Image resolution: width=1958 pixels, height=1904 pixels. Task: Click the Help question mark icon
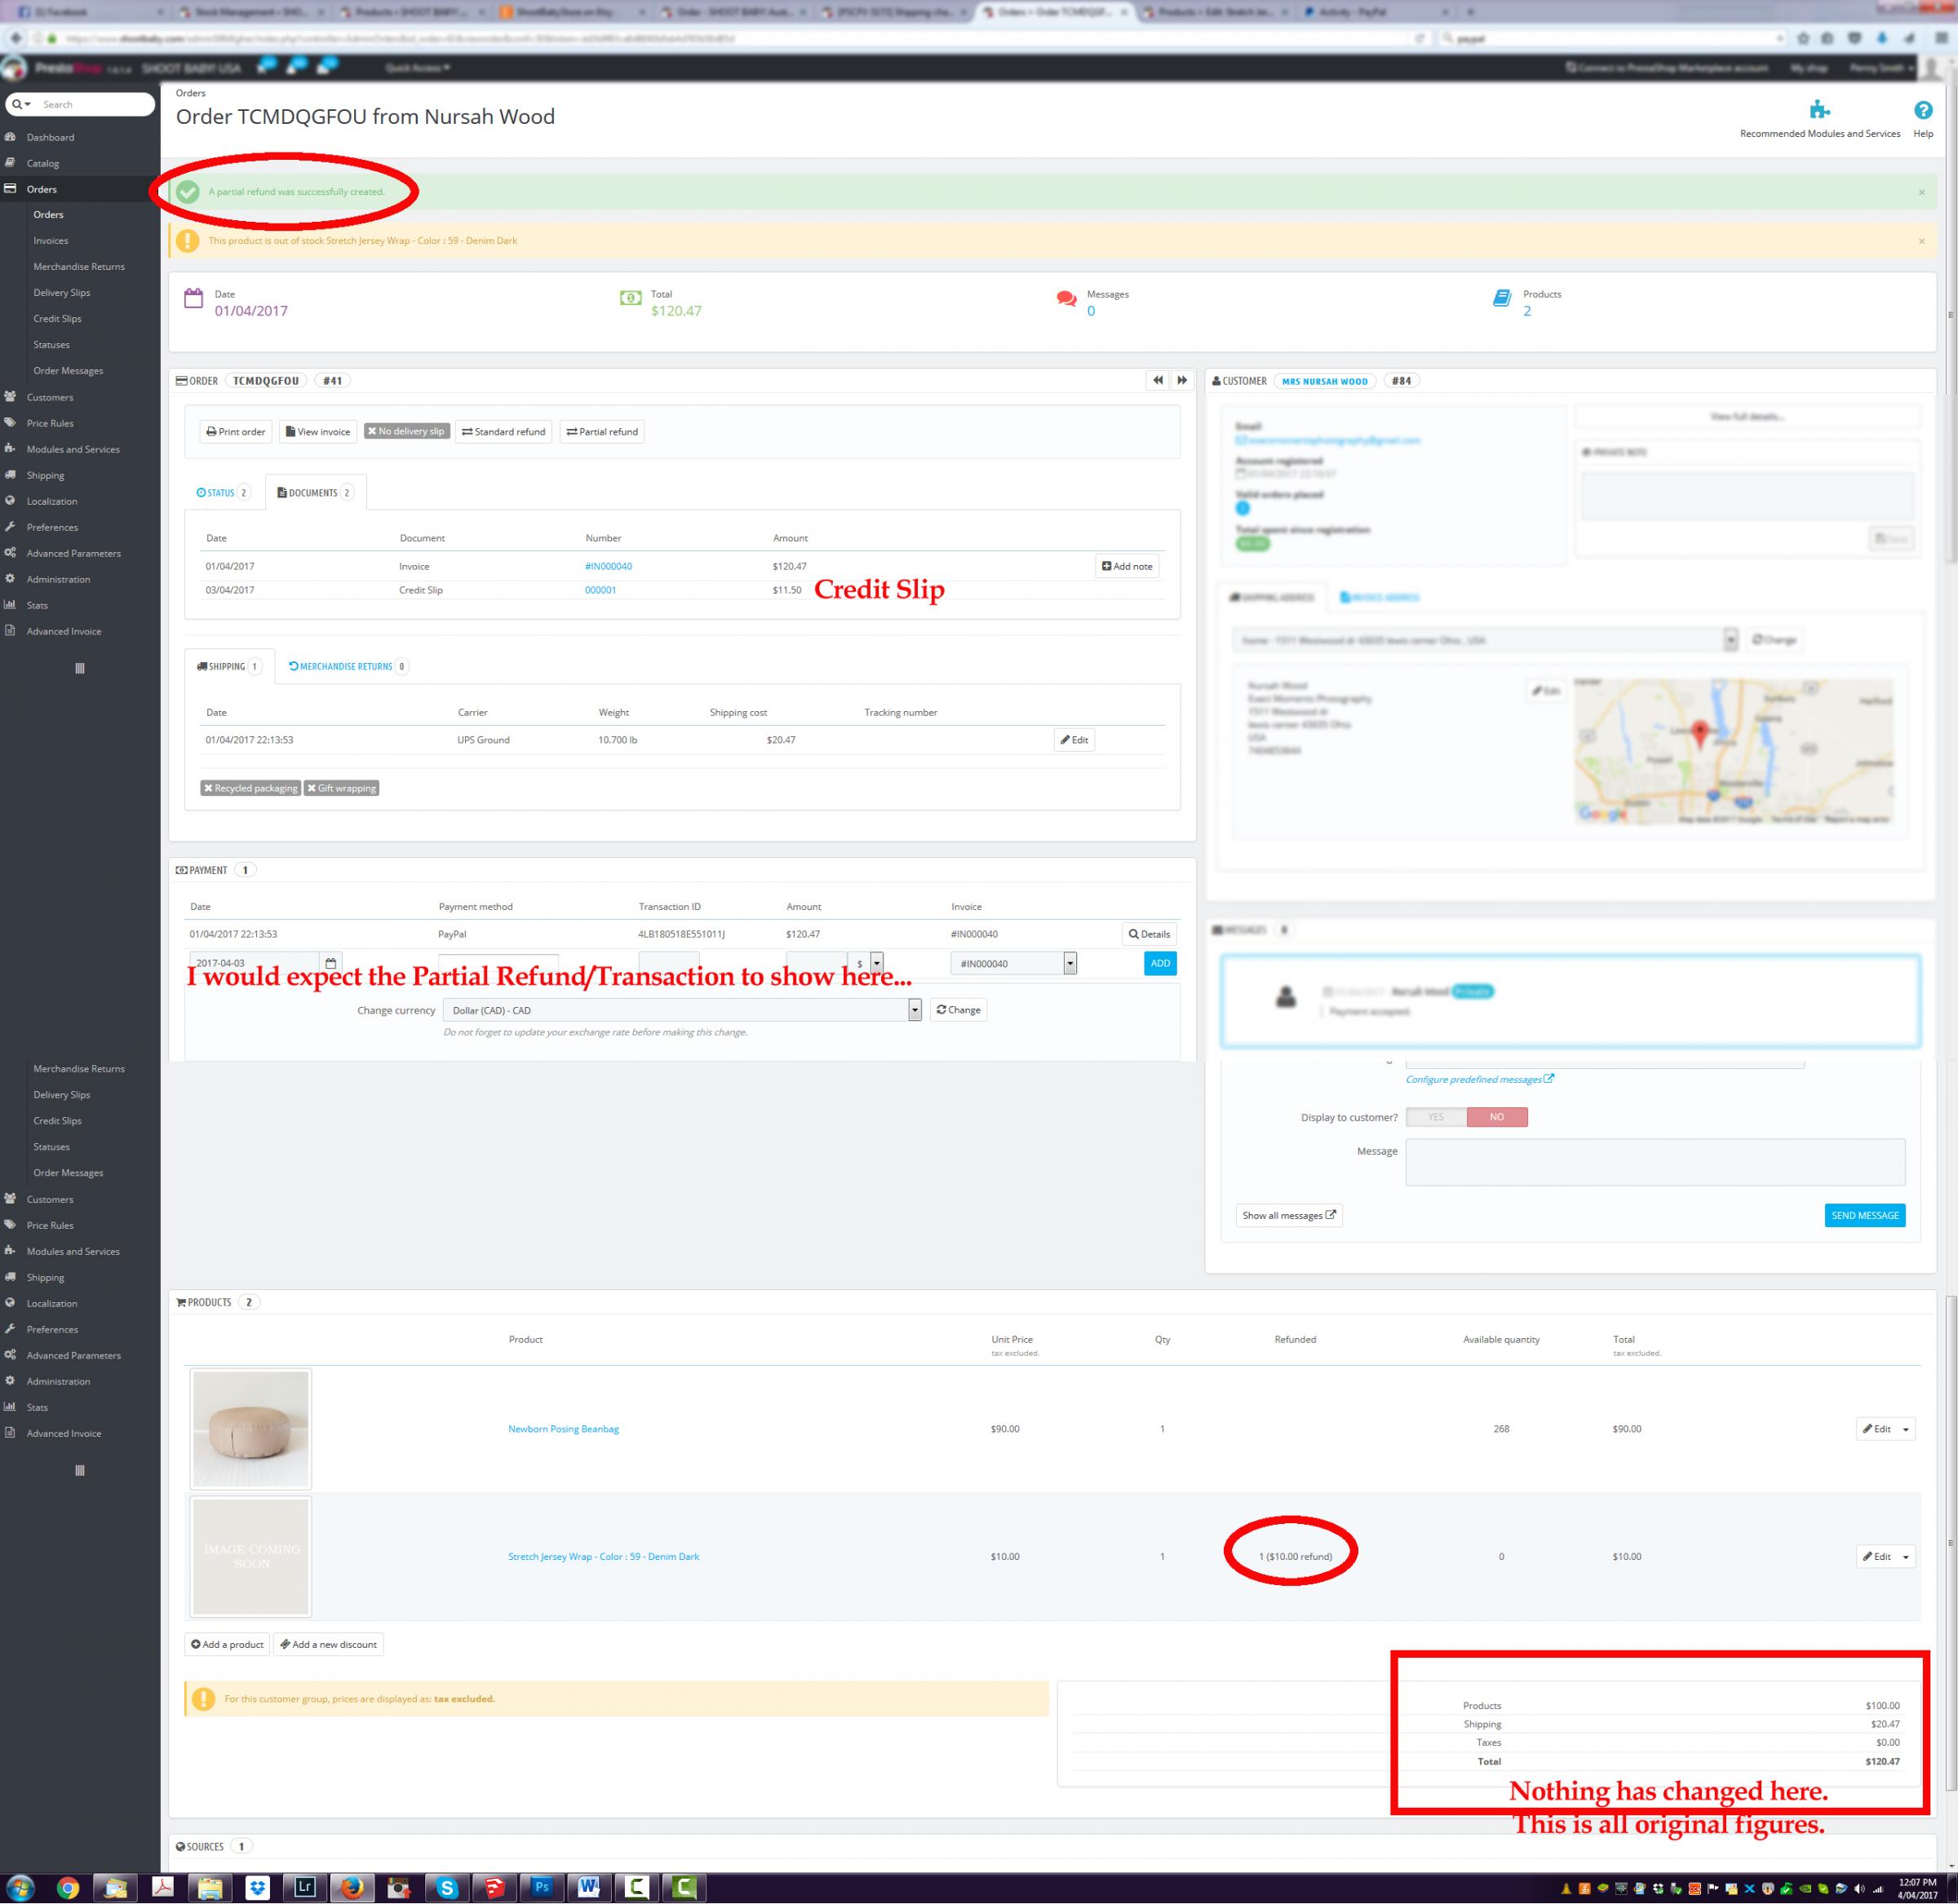(x=1922, y=110)
